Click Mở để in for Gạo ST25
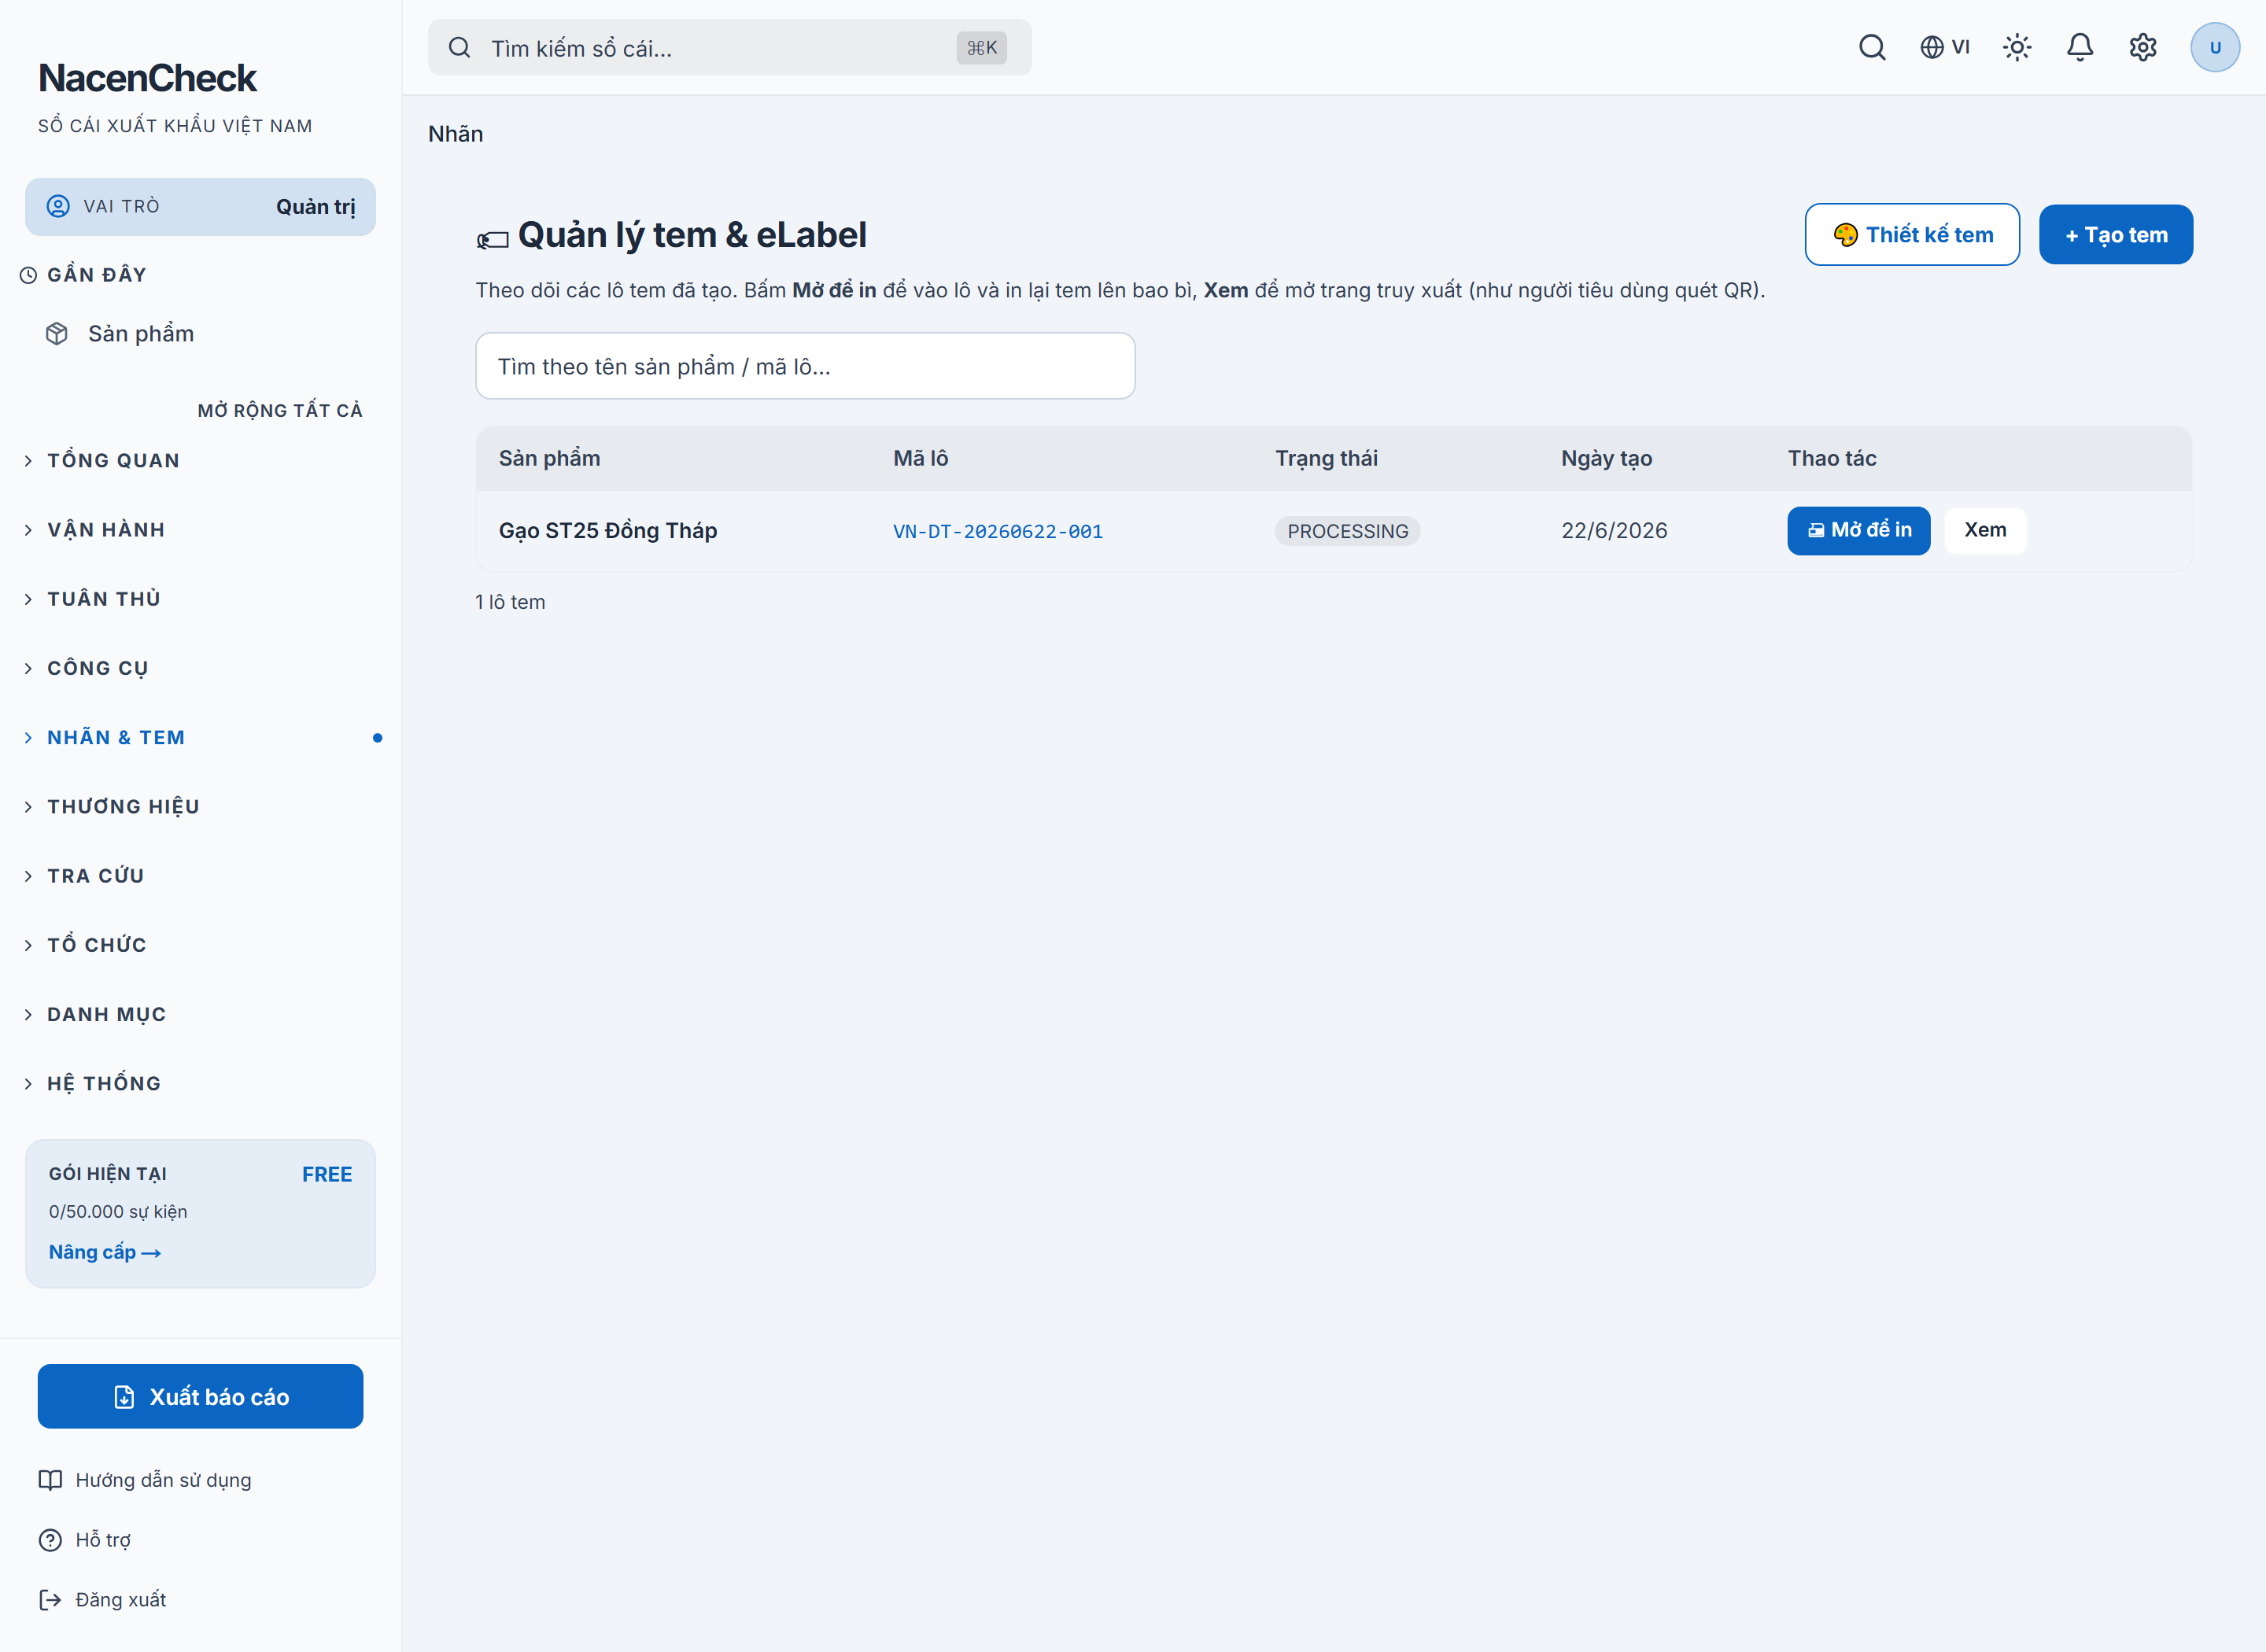This screenshot has width=2266, height=1652. click(x=1858, y=530)
